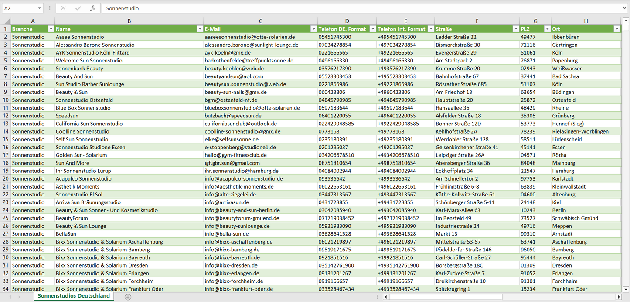
Task: Select cell with info@bella-sun.de email
Action: point(260,234)
